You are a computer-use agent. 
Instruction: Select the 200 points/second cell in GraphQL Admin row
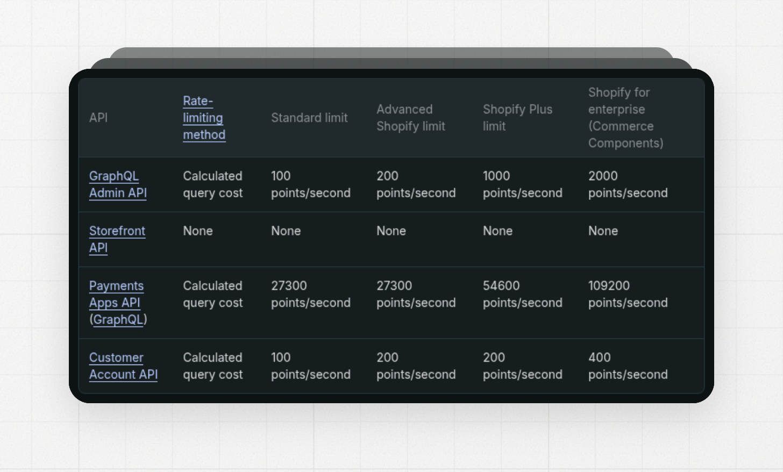416,184
